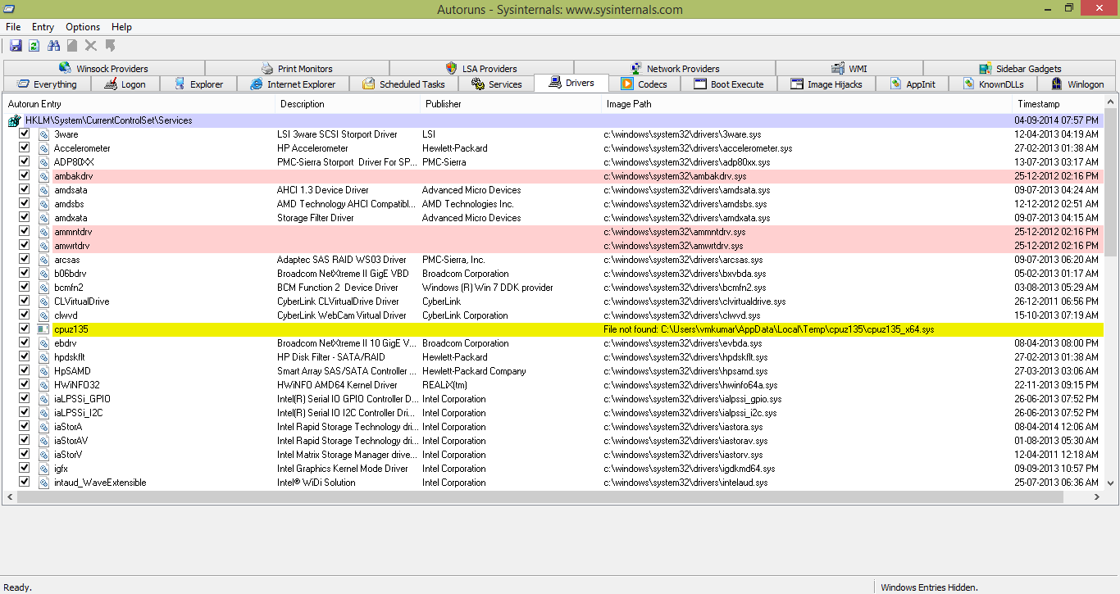Click the driver file icon for CLVirtualDrive

coord(44,302)
